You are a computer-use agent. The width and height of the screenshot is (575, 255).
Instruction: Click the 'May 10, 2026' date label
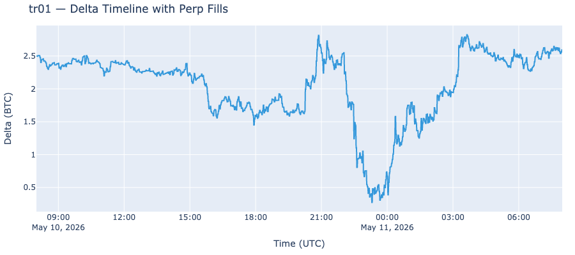[x=58, y=228]
